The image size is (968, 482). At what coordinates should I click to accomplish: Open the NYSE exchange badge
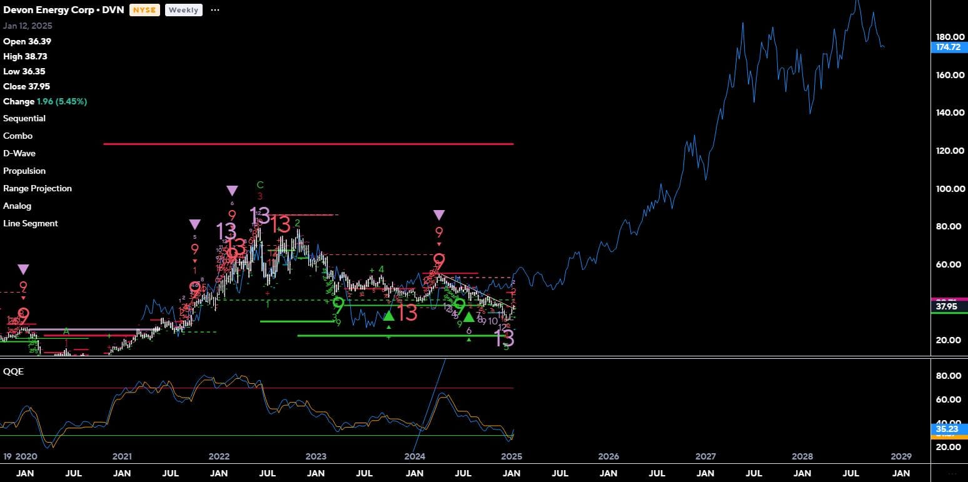pos(144,10)
